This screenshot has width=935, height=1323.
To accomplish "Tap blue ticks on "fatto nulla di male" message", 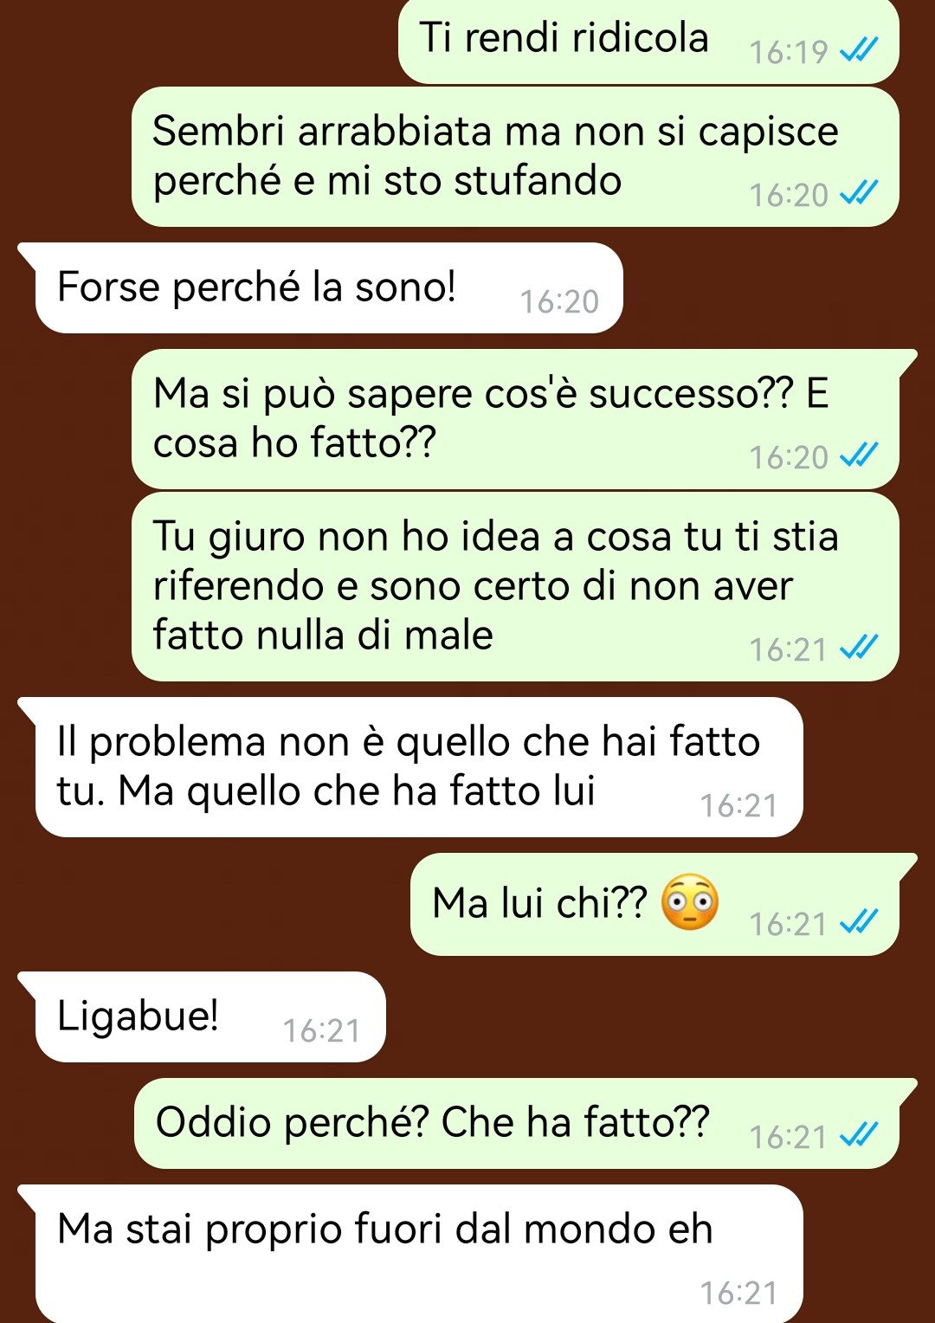I will point(859,649).
